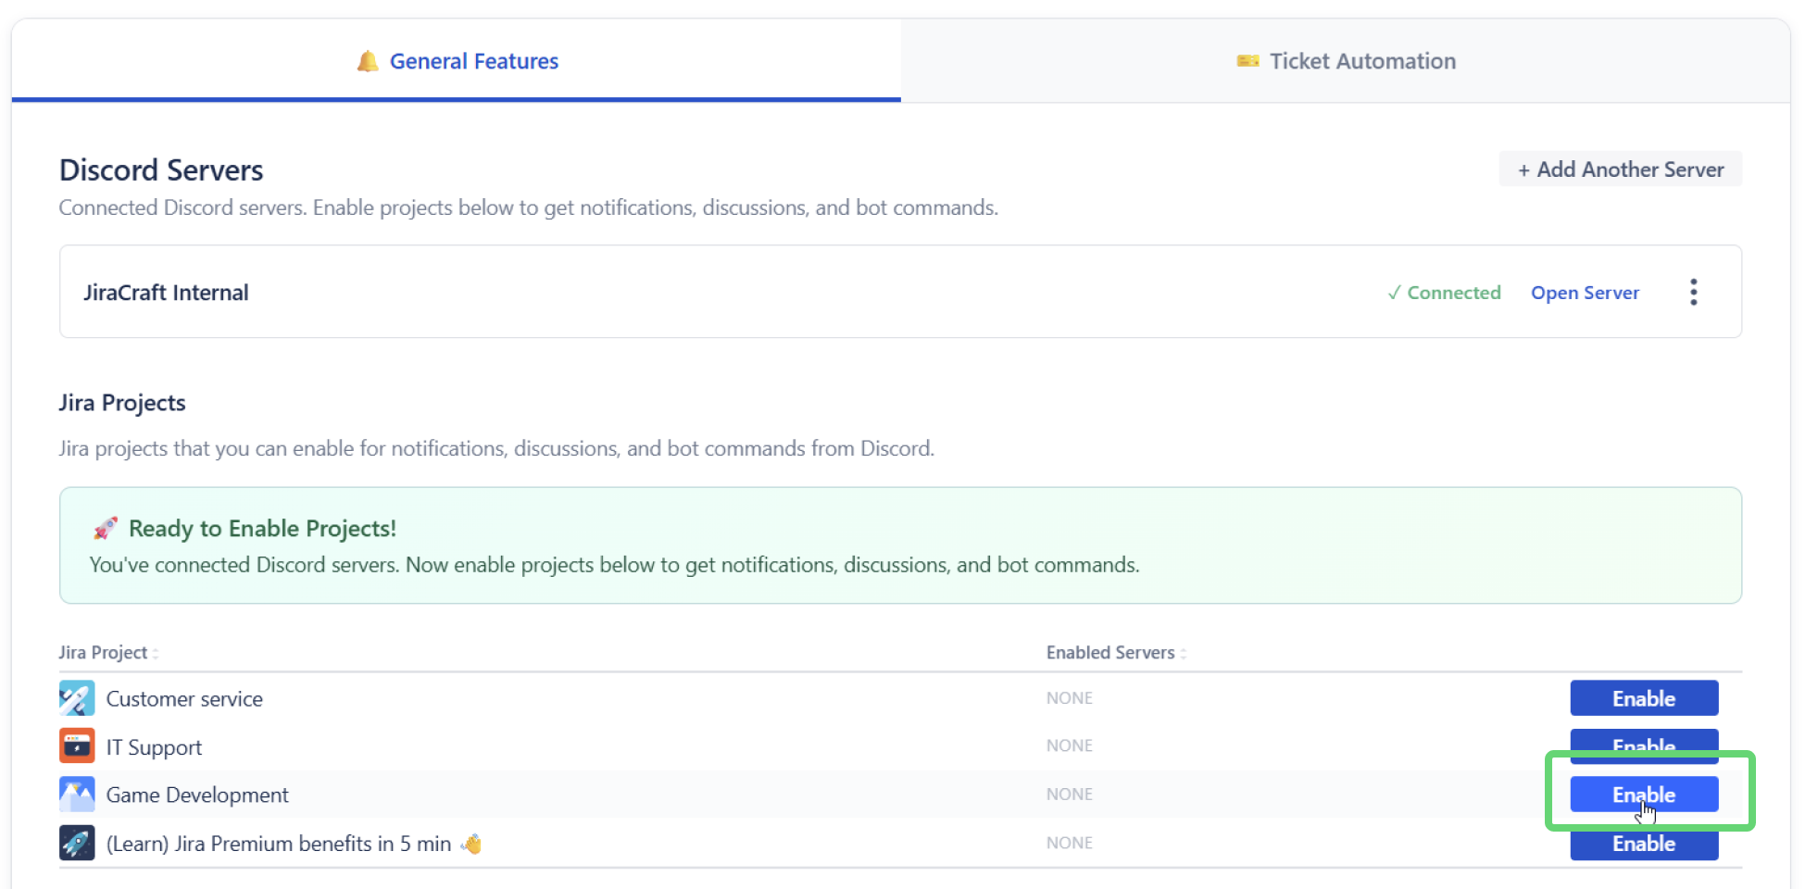Click the IT Support project icon
The height and width of the screenshot is (889, 1818).
click(x=77, y=746)
